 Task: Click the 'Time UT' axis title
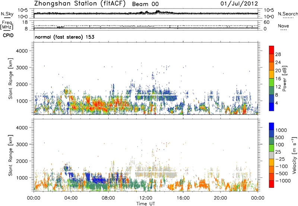tap(146, 204)
